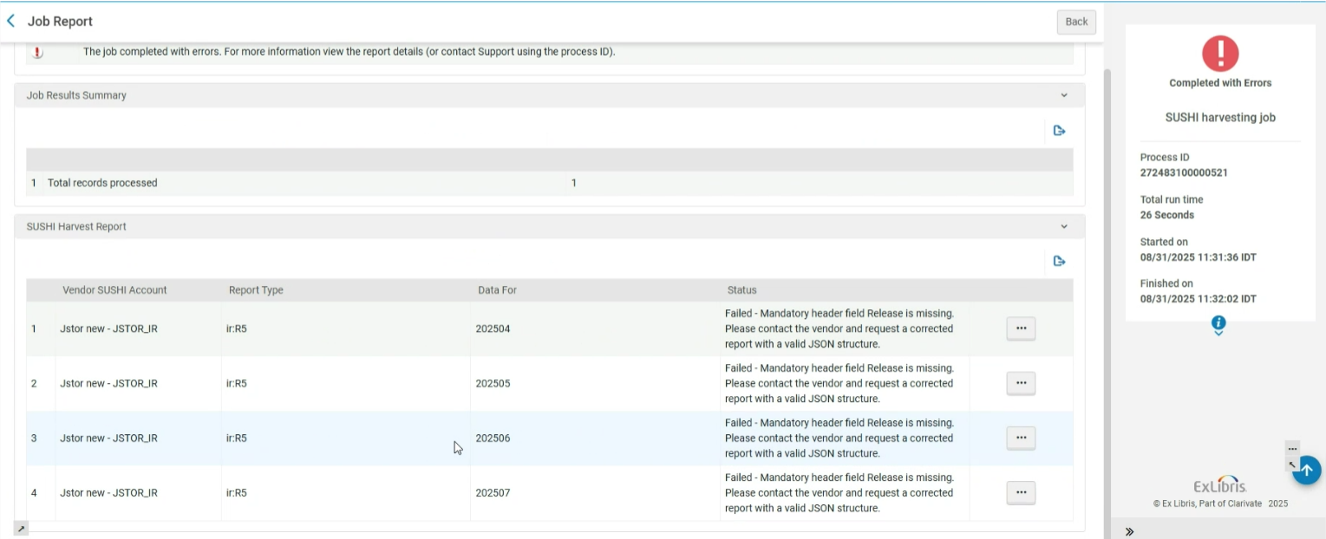The width and height of the screenshot is (1326, 539).
Task: Click Jstor new - JSTOR_IR in row 4
Action: (108, 493)
